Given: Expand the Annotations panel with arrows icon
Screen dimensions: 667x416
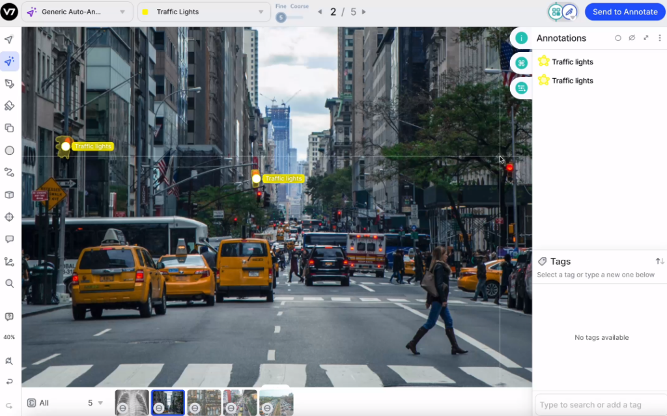Looking at the screenshot, I should pos(646,38).
